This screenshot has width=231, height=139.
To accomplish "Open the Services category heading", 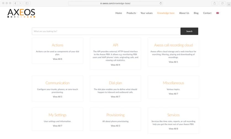I will [x=173, y=115].
